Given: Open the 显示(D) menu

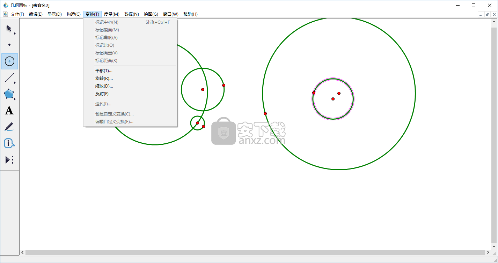Looking at the screenshot, I should pos(54,14).
